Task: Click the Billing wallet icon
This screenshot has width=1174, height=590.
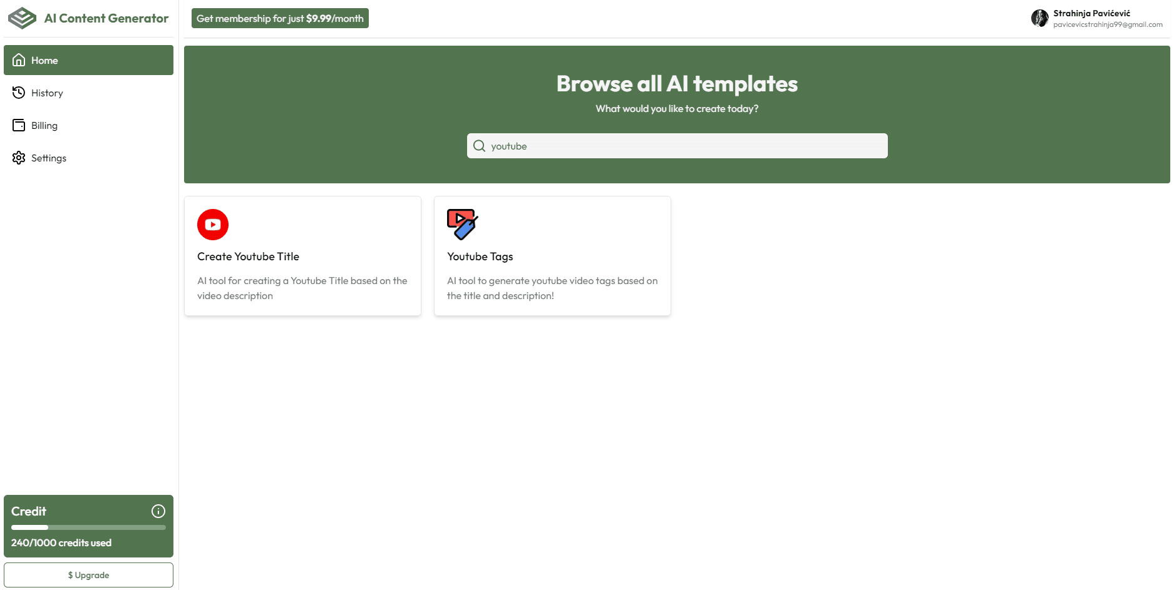Action: coord(19,125)
